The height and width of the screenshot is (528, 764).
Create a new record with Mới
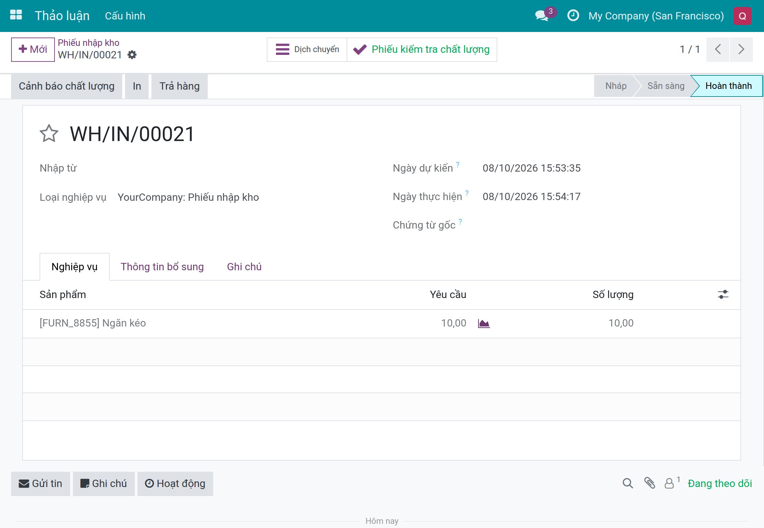point(33,50)
